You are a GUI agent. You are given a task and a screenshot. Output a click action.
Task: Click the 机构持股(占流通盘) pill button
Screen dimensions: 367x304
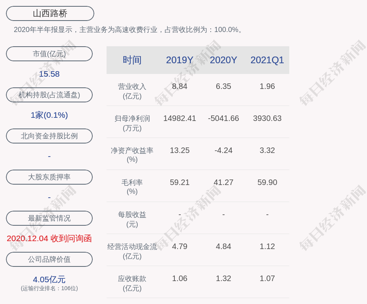49,95
